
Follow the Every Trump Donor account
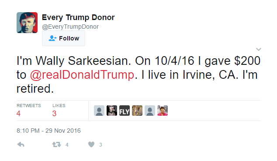click(x=64, y=38)
